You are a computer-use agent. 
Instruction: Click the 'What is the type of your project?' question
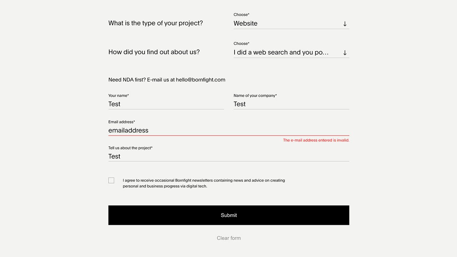point(156,23)
